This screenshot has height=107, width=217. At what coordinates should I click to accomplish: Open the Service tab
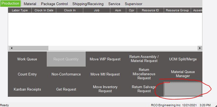pos(114,4)
